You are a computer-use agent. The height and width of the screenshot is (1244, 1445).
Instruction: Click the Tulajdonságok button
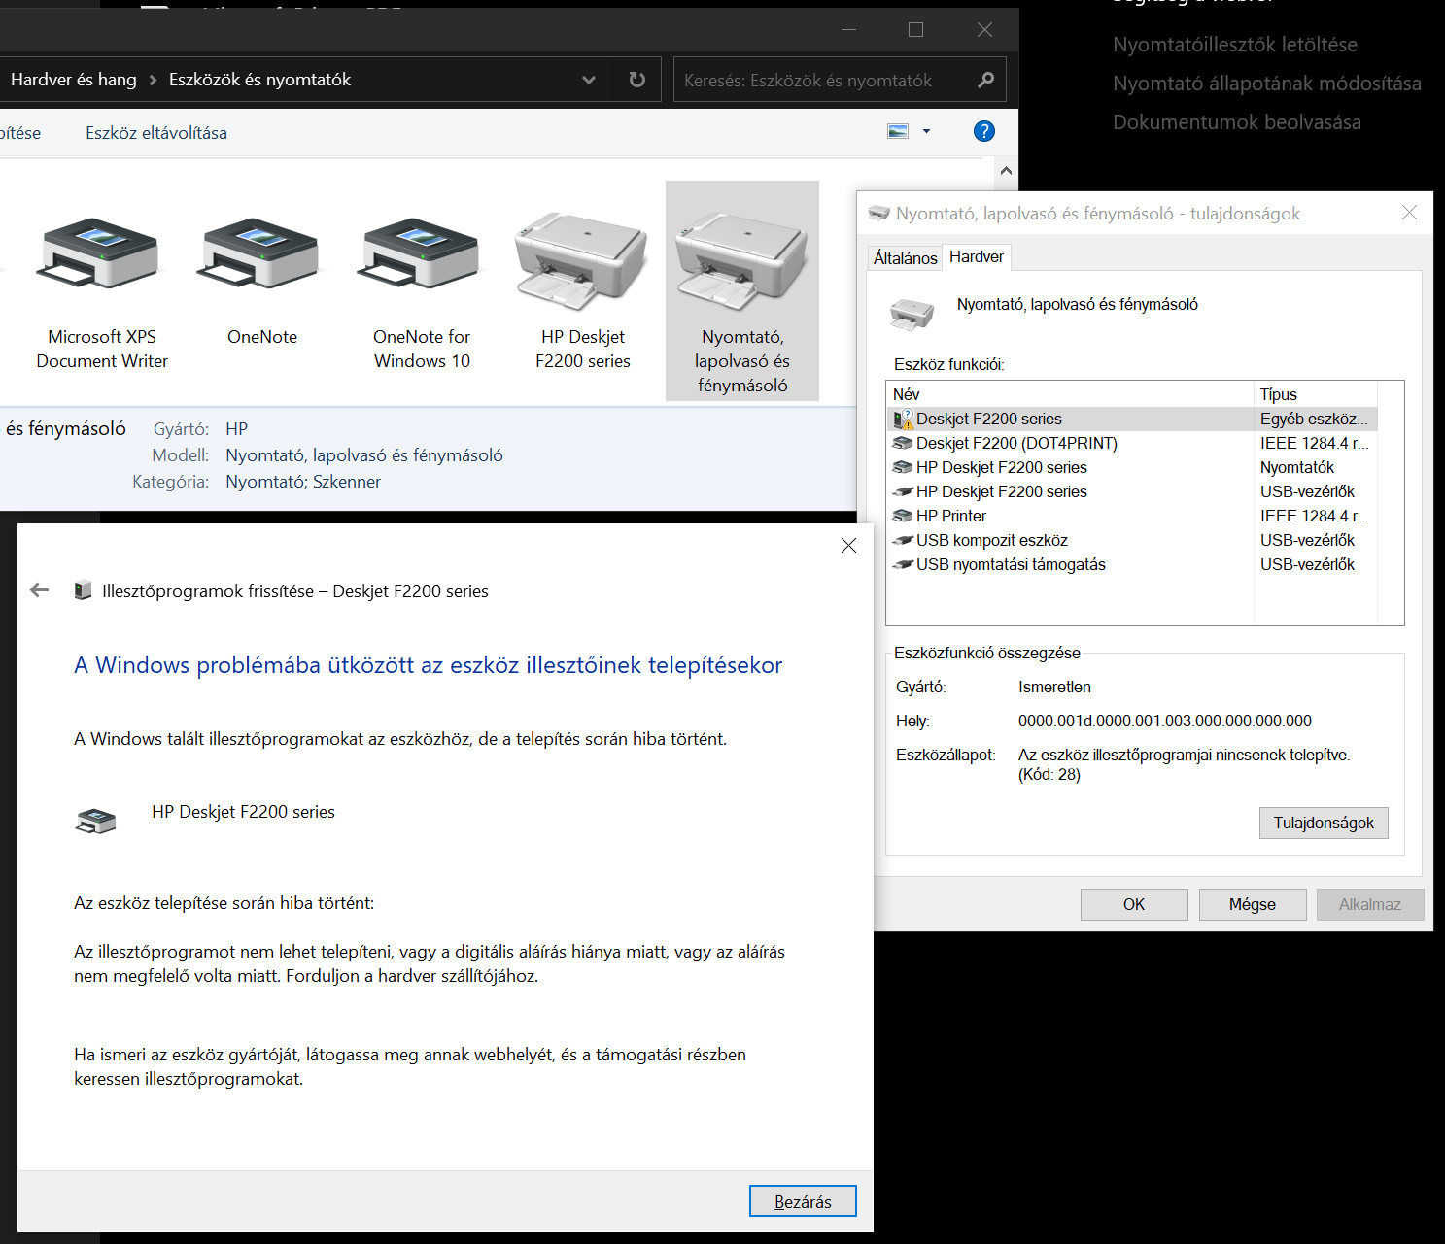(1324, 823)
